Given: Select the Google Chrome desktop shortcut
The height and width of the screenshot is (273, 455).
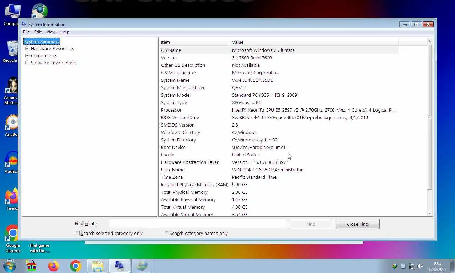Looking at the screenshot, I should point(13,239).
